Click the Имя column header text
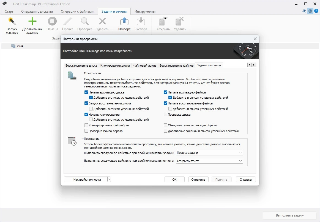 [20, 46]
